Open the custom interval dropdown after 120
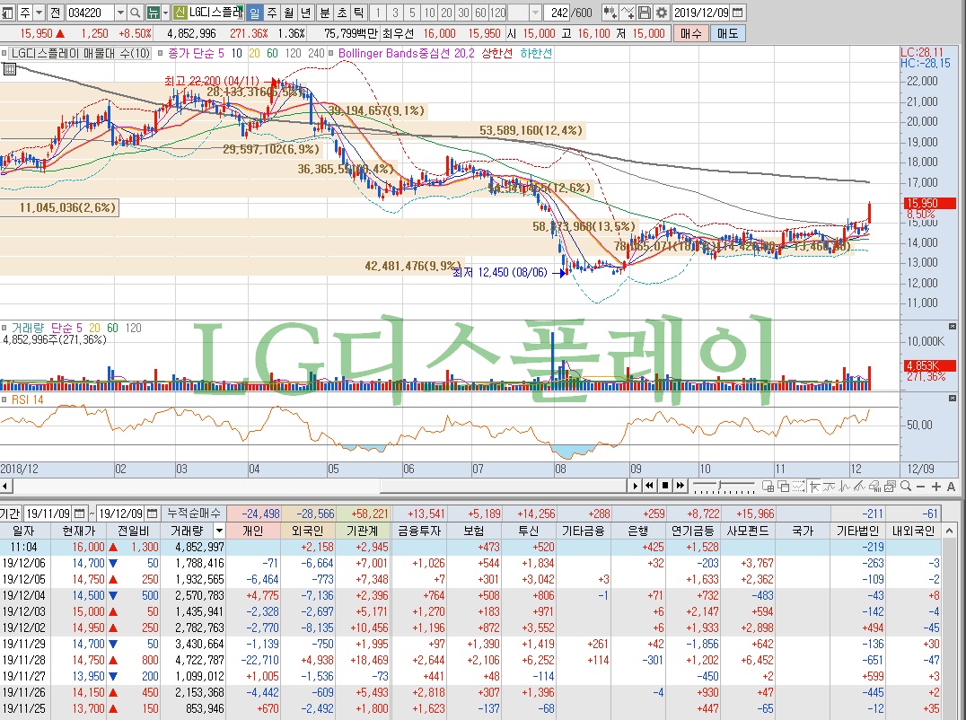The image size is (966, 720). pos(535,13)
